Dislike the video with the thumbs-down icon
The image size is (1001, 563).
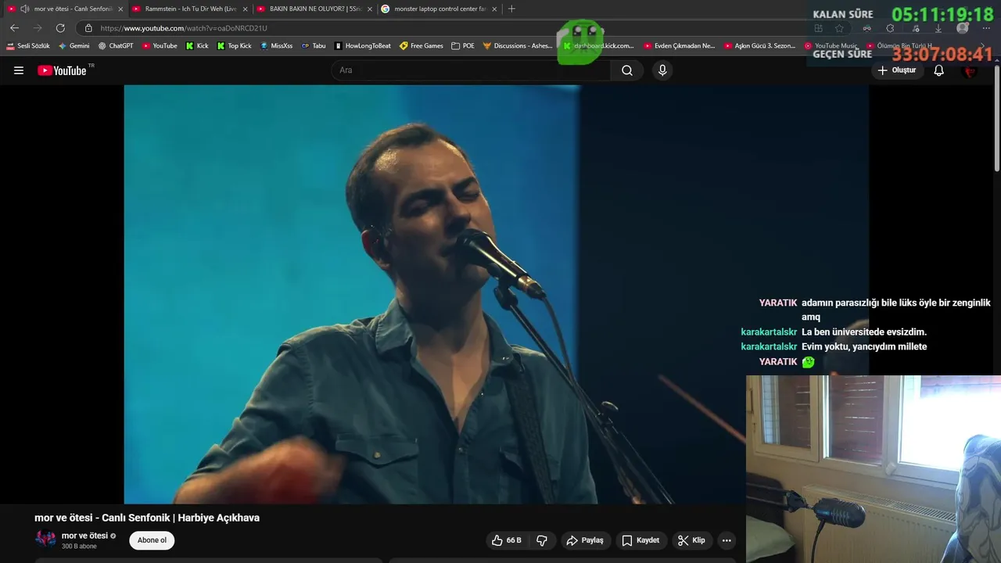click(542, 540)
